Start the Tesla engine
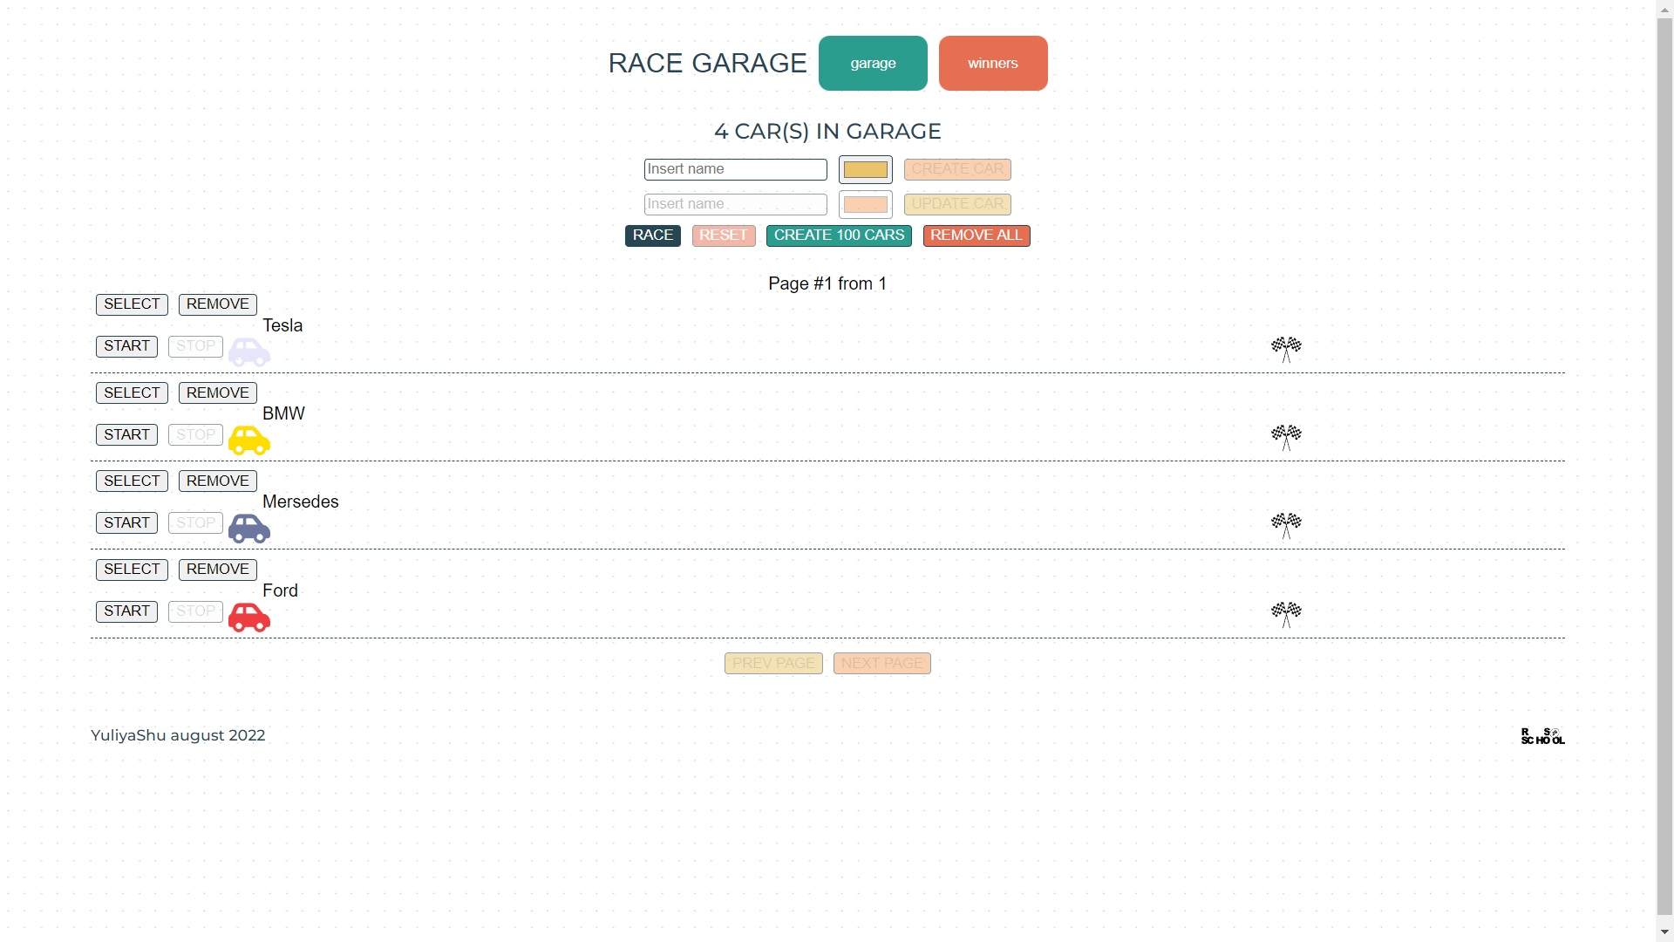 point(126,346)
